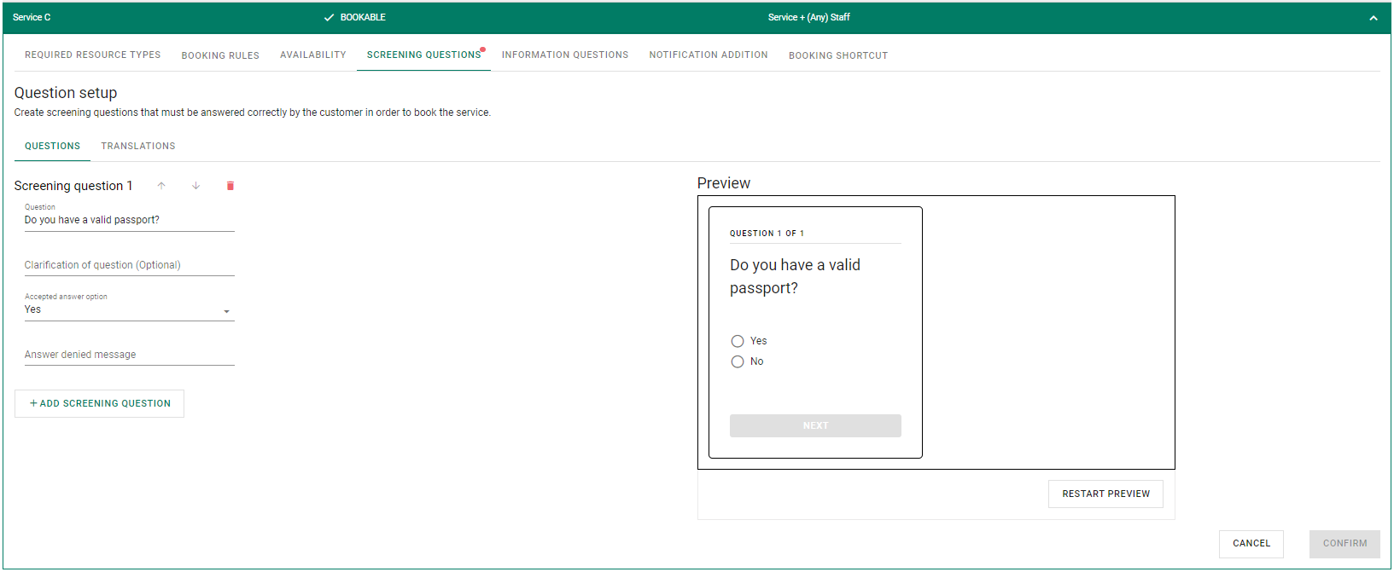Screen dimensions: 1394x572
Task: Open the Booking Rules tab
Action: tap(220, 55)
